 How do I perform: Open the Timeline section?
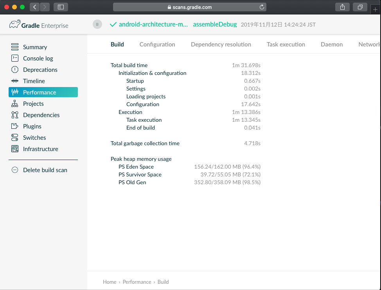pos(34,81)
